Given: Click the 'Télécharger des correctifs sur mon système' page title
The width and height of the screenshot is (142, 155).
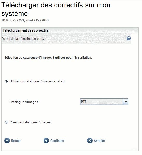Looking at the screenshot, I should click(56, 9).
